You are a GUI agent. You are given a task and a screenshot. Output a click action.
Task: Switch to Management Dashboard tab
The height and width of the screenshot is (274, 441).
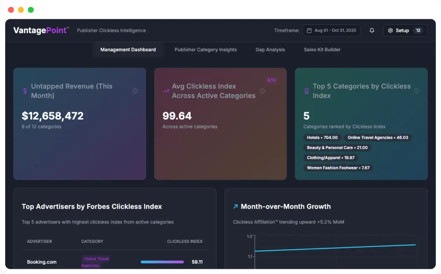pos(128,50)
